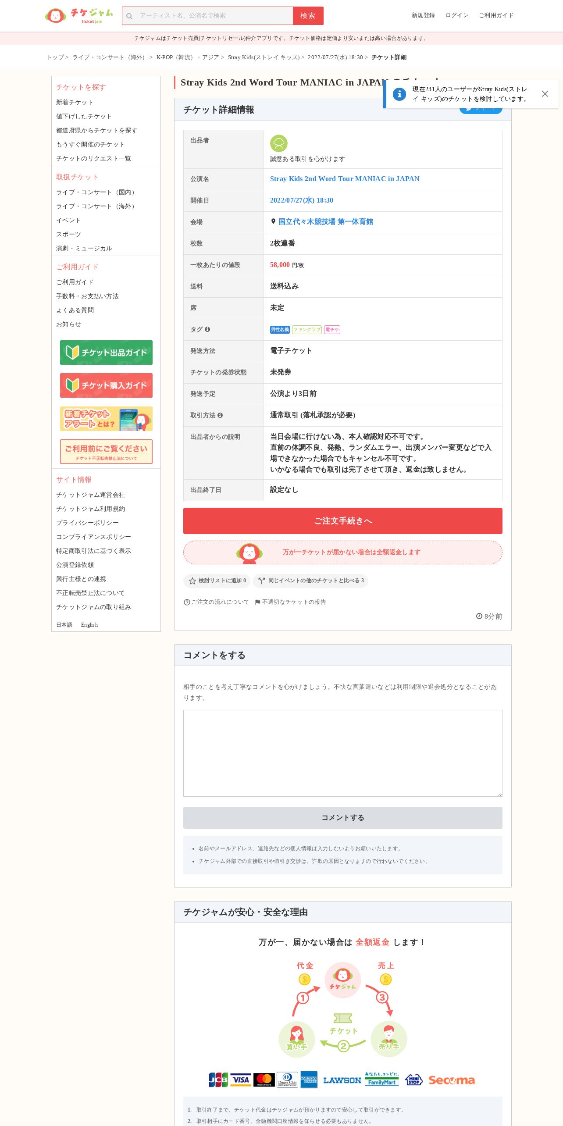Click the 2022/07/27(水) 18:30 date link
This screenshot has height=1126, width=563.
click(x=302, y=200)
